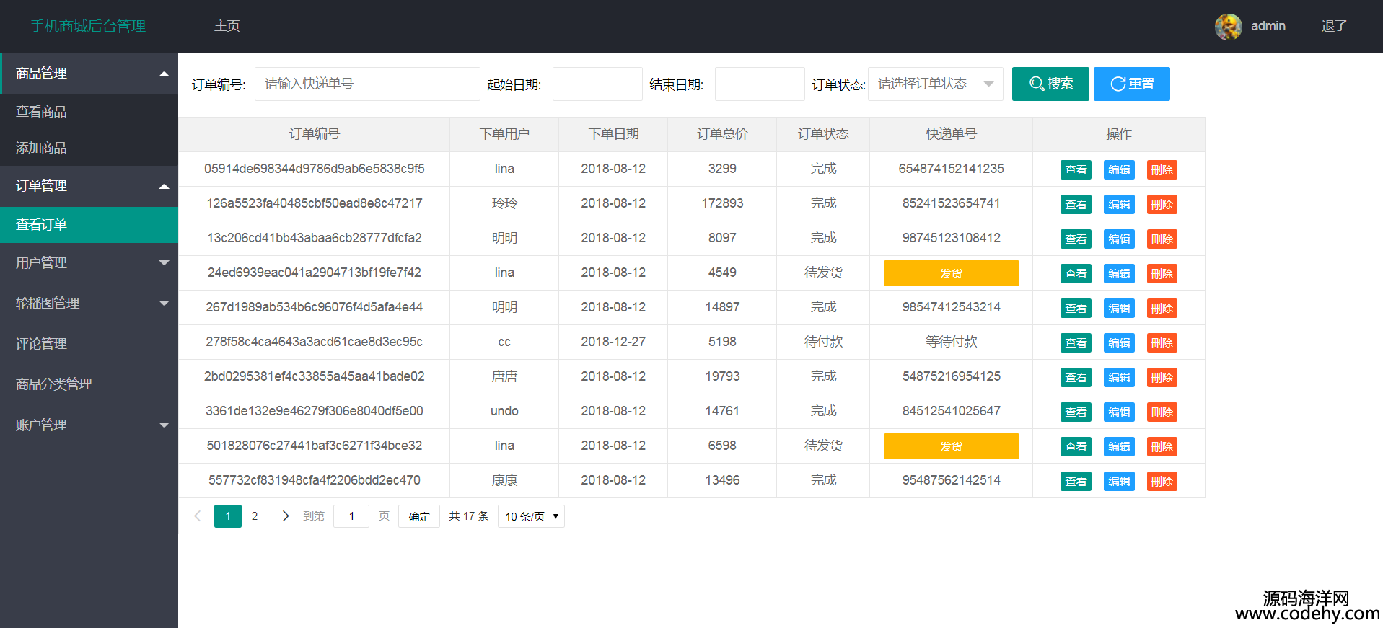The height and width of the screenshot is (628, 1383).
Task: Click the previous page arrow in pagination
Action: click(197, 516)
